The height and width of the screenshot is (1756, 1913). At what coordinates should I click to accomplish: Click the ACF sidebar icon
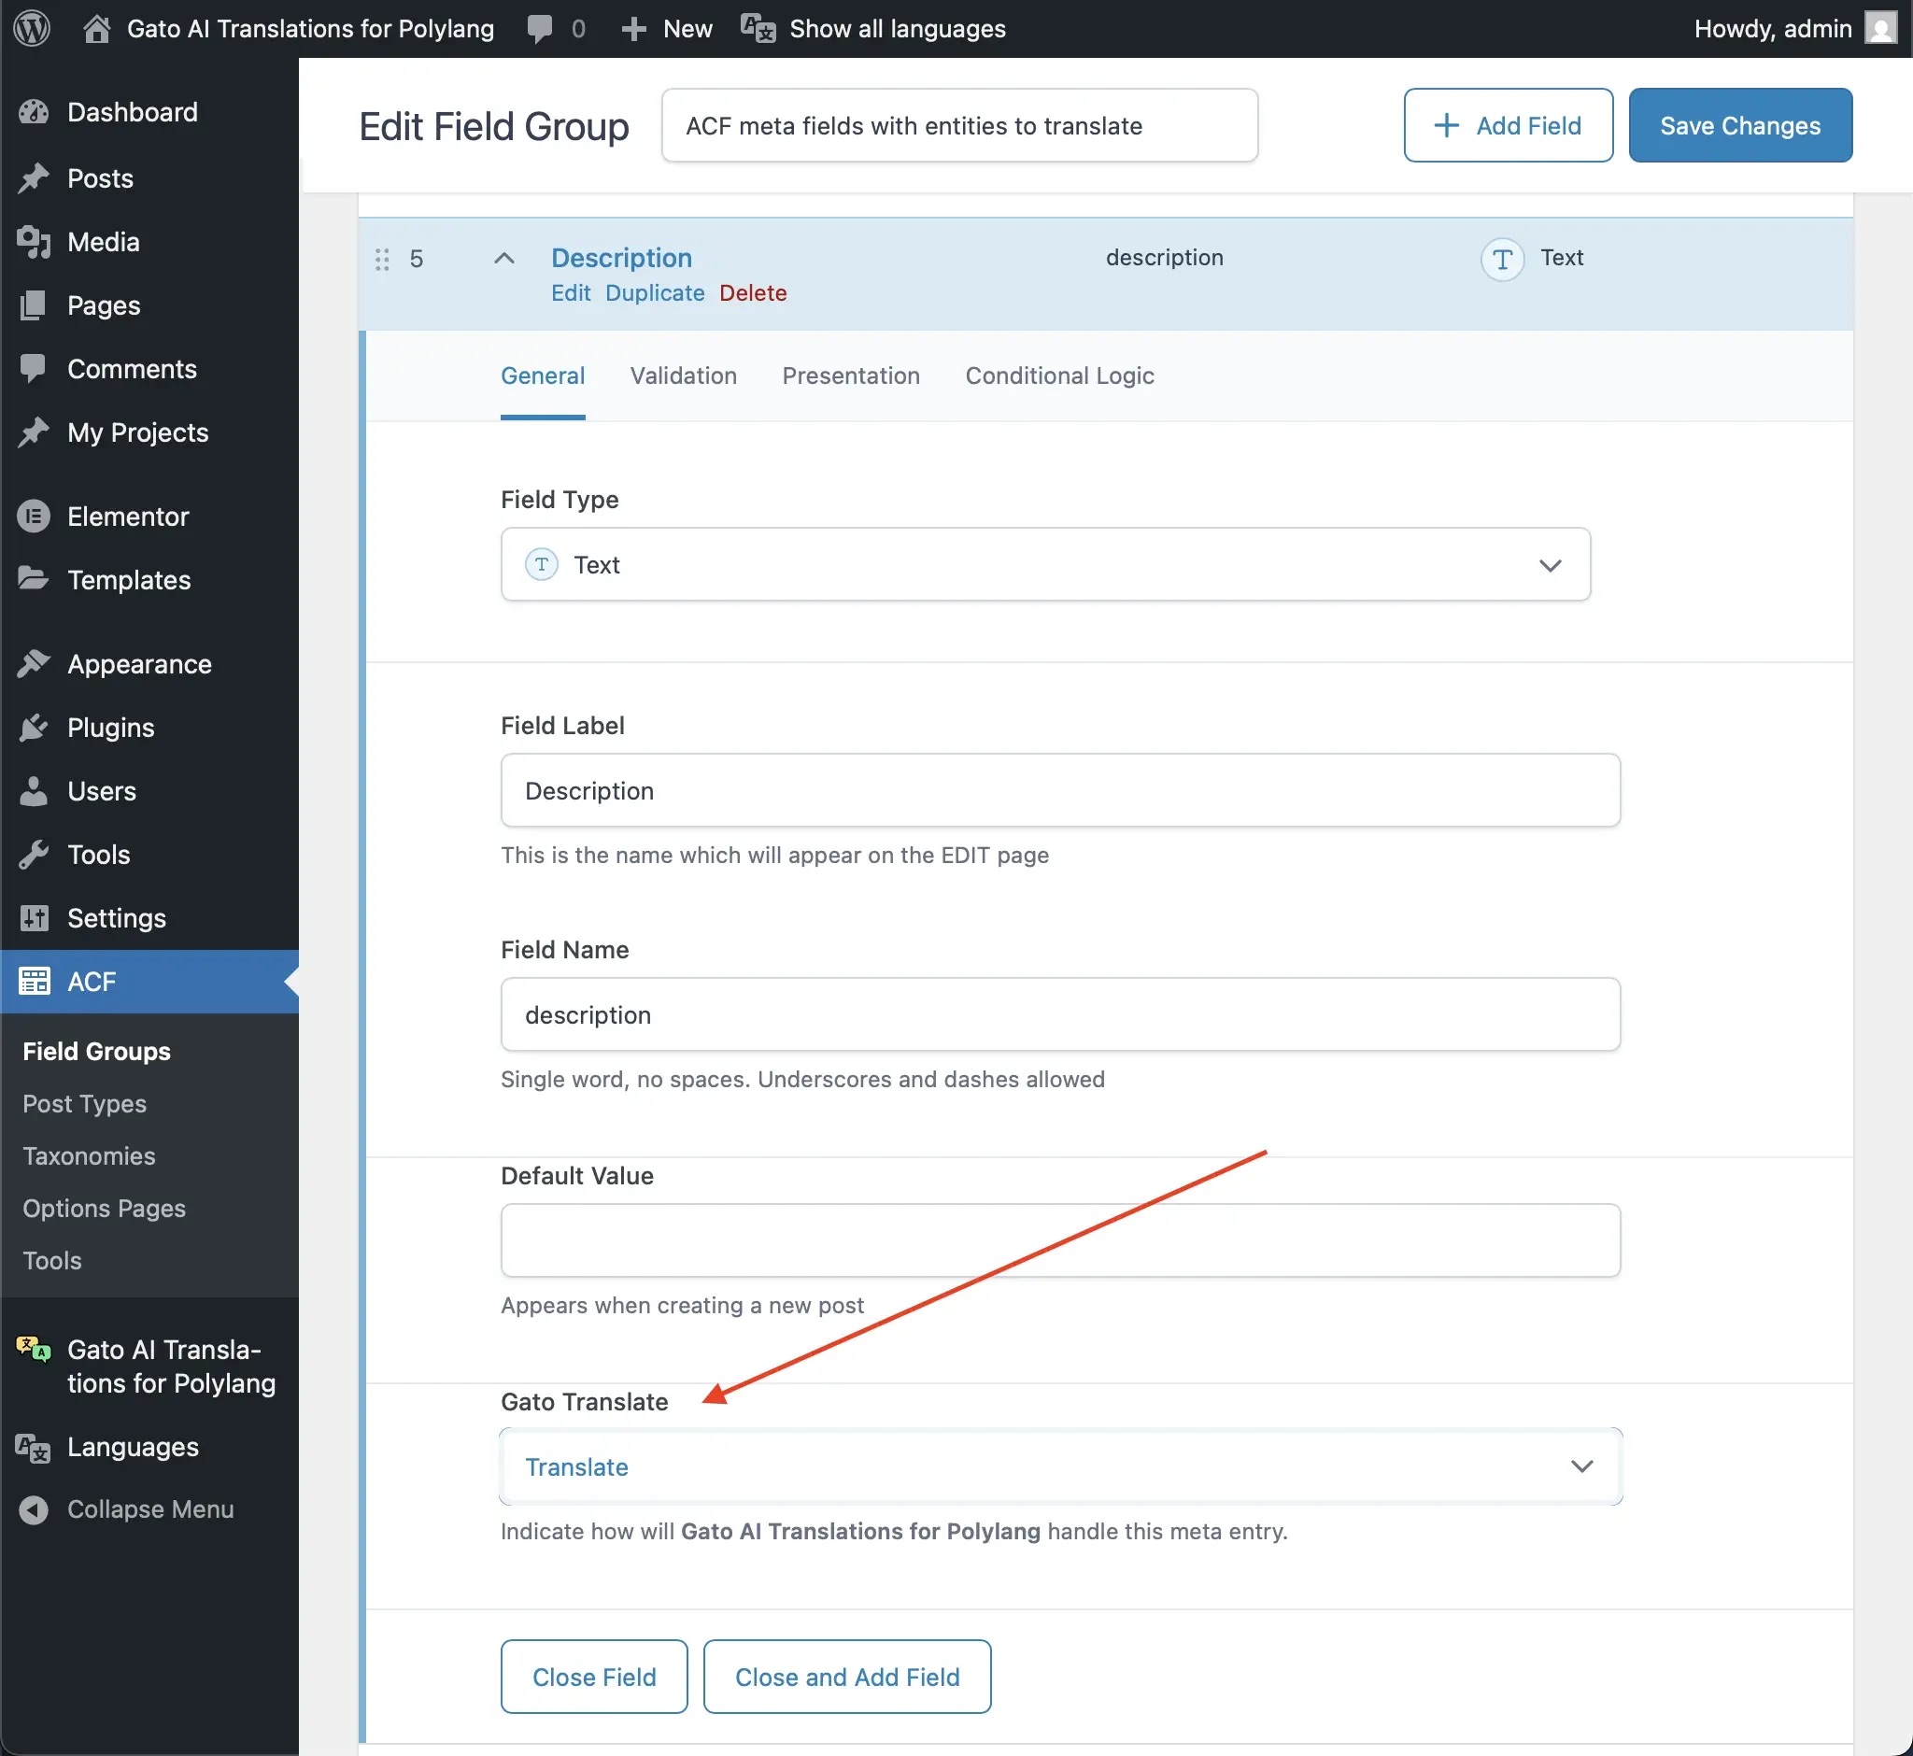[x=35, y=981]
